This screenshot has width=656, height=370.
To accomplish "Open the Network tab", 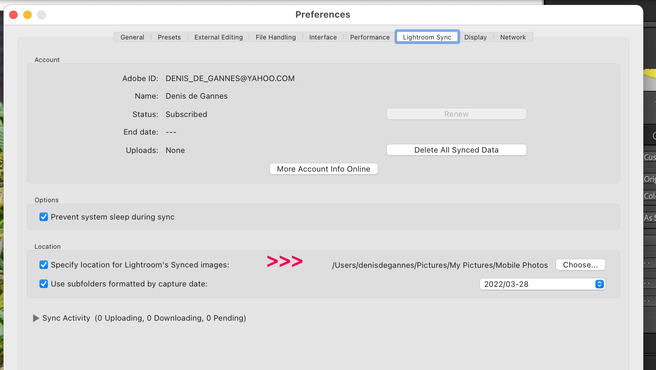I will point(513,37).
